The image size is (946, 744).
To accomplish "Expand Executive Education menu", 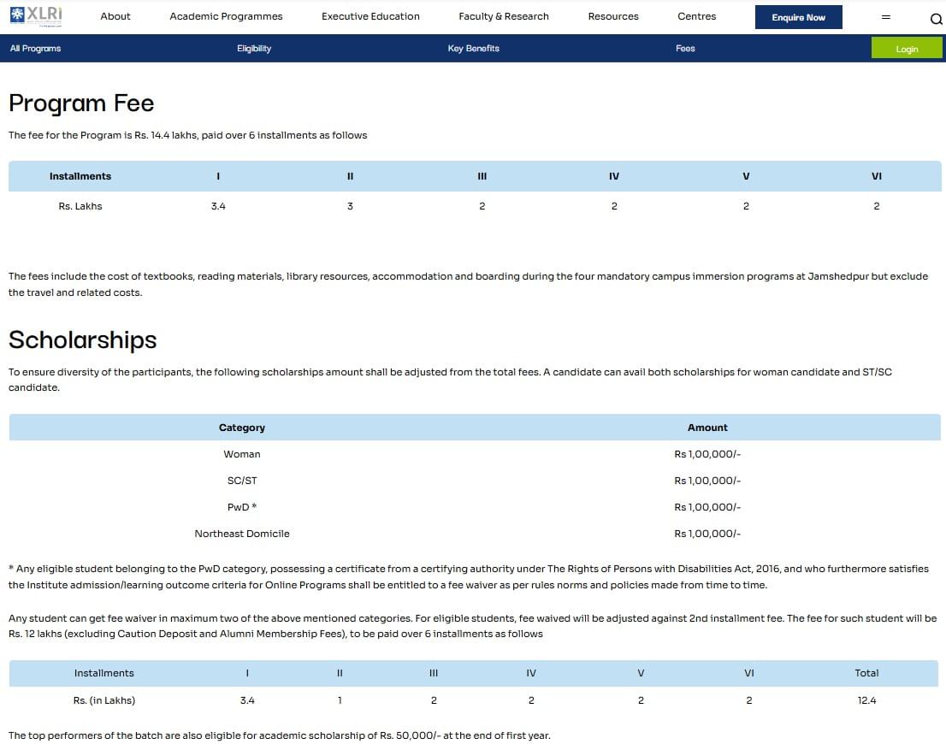I will point(370,16).
